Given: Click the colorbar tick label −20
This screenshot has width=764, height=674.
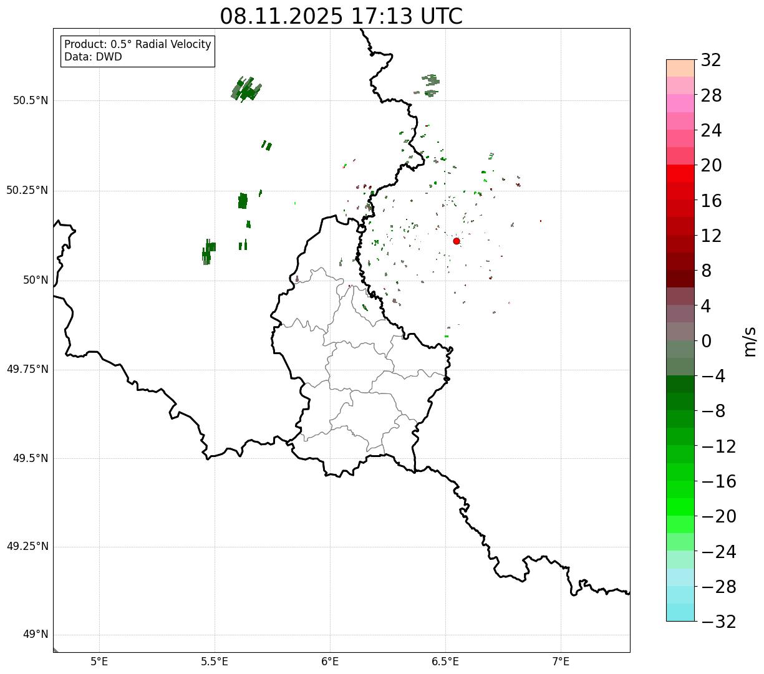Looking at the screenshot, I should click(x=718, y=517).
